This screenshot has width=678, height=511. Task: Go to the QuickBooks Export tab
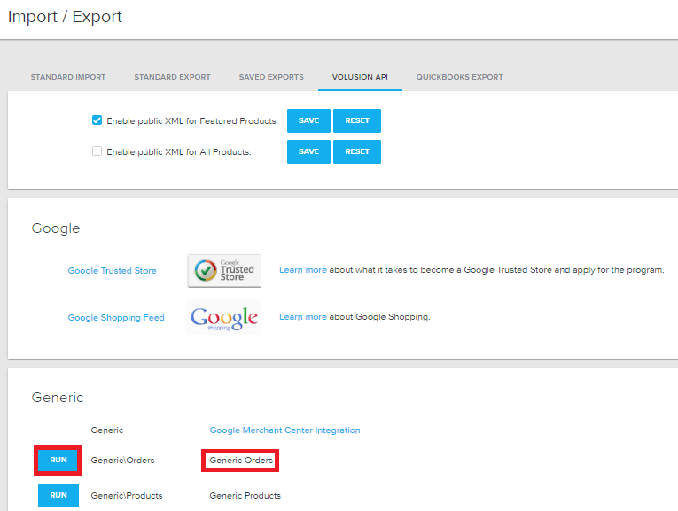460,77
